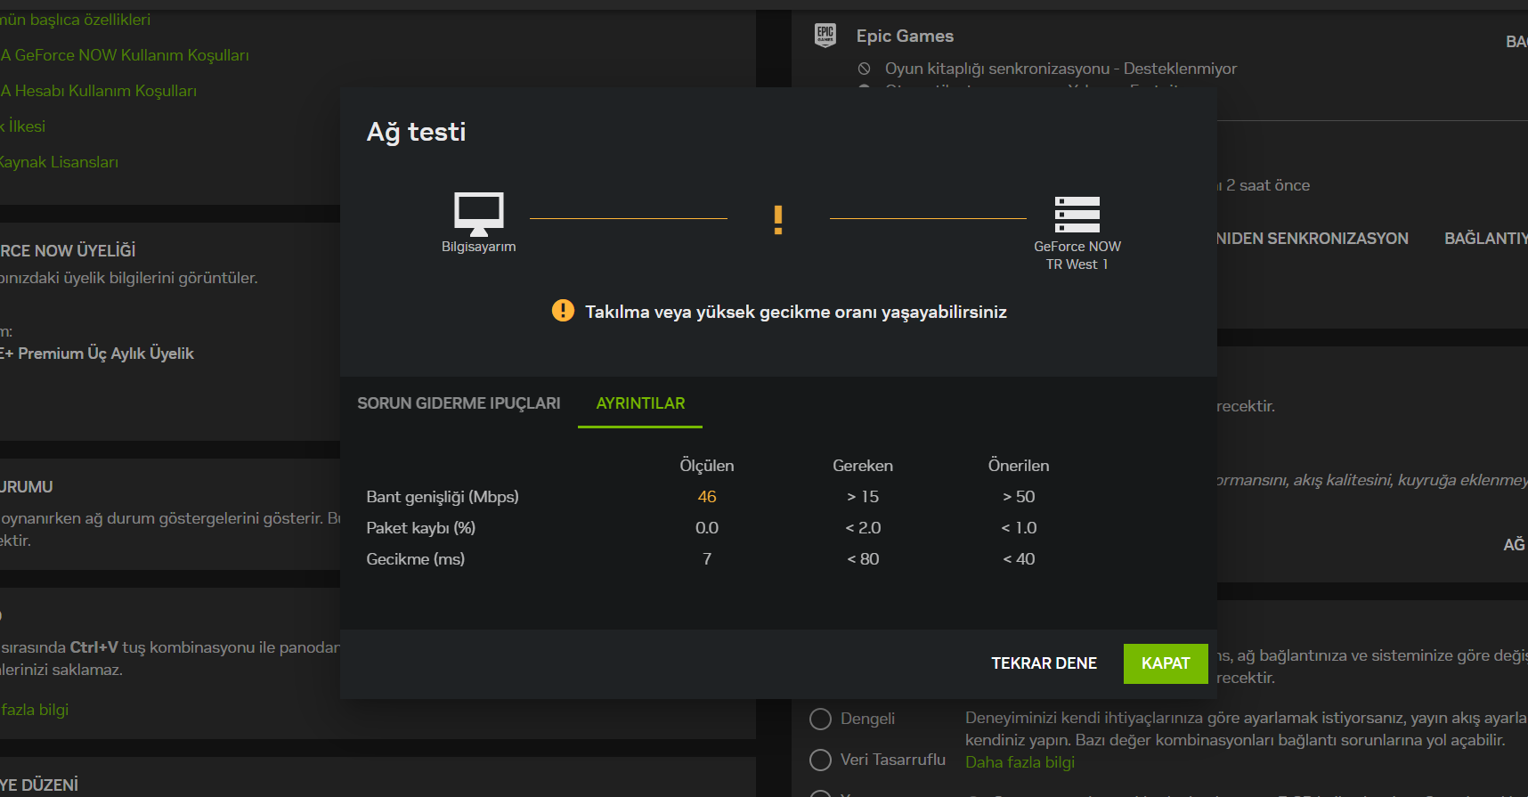Click the required bandwidth value > 15
1528x797 pixels.
click(x=863, y=497)
